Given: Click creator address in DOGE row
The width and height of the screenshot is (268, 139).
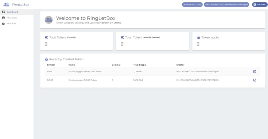Looking at the screenshot, I should pos(198,80).
